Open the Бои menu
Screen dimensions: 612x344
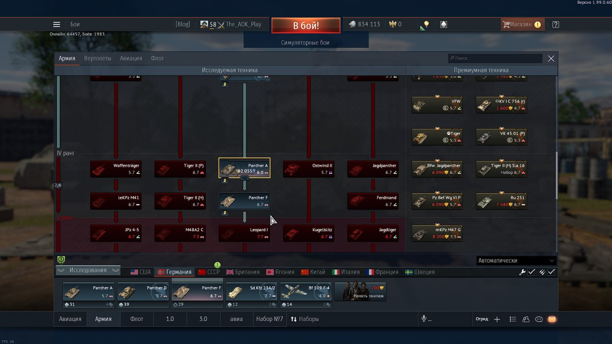[x=75, y=24]
